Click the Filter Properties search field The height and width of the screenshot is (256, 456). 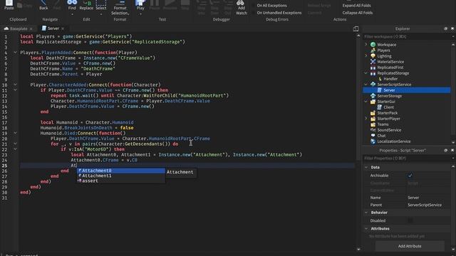tap(407, 159)
